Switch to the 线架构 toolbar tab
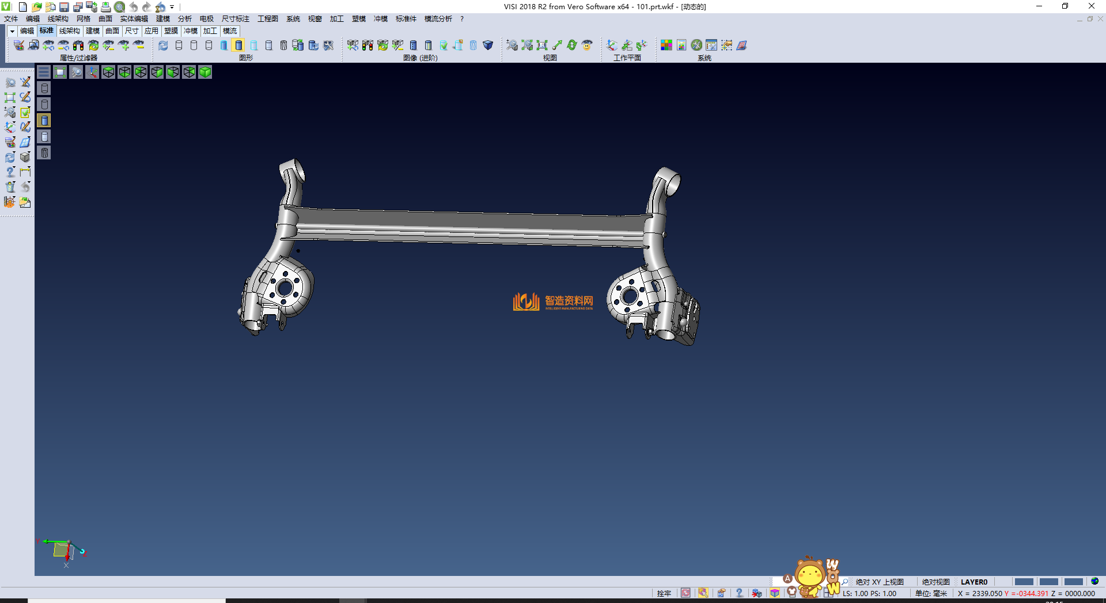Viewport: 1106px width, 603px height. 69,31
